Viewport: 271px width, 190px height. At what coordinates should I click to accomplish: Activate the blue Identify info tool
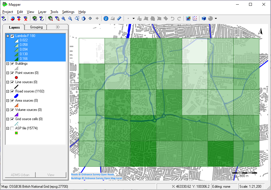pos(106,18)
